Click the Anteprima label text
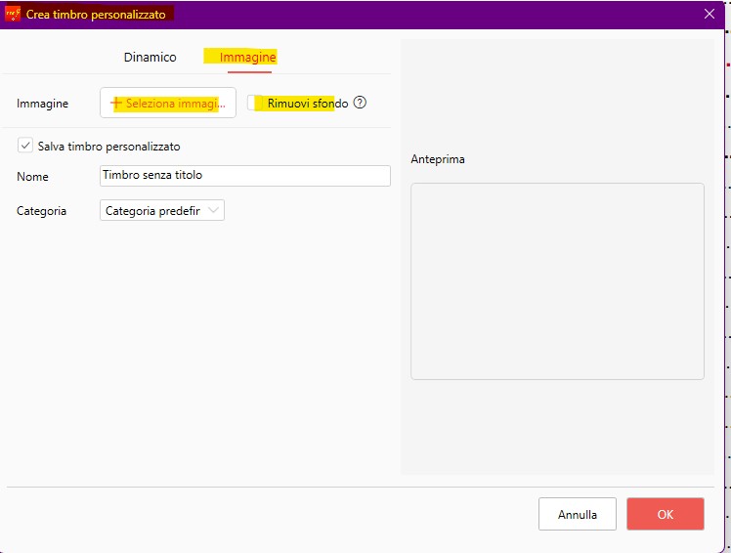The width and height of the screenshot is (731, 553). (x=438, y=159)
